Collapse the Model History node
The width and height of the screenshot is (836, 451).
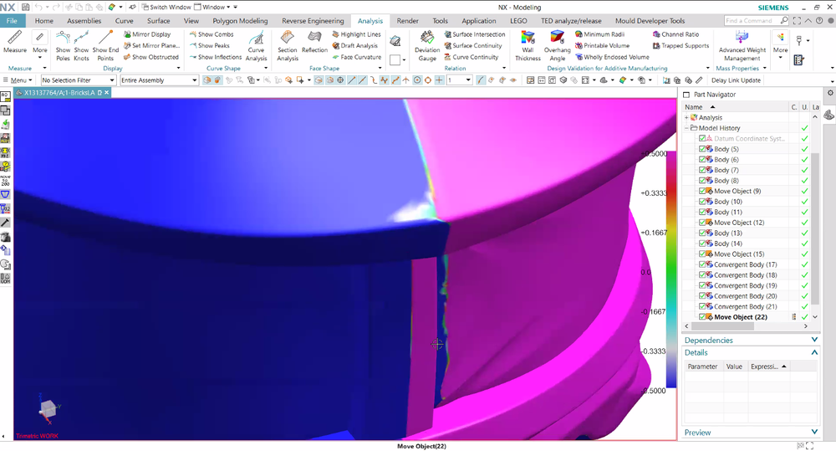(686, 128)
